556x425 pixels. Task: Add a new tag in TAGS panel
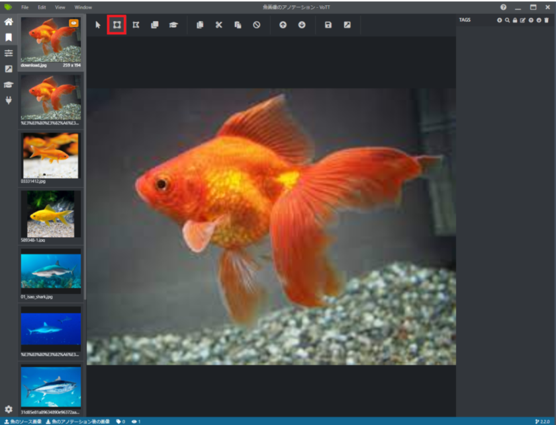click(500, 20)
